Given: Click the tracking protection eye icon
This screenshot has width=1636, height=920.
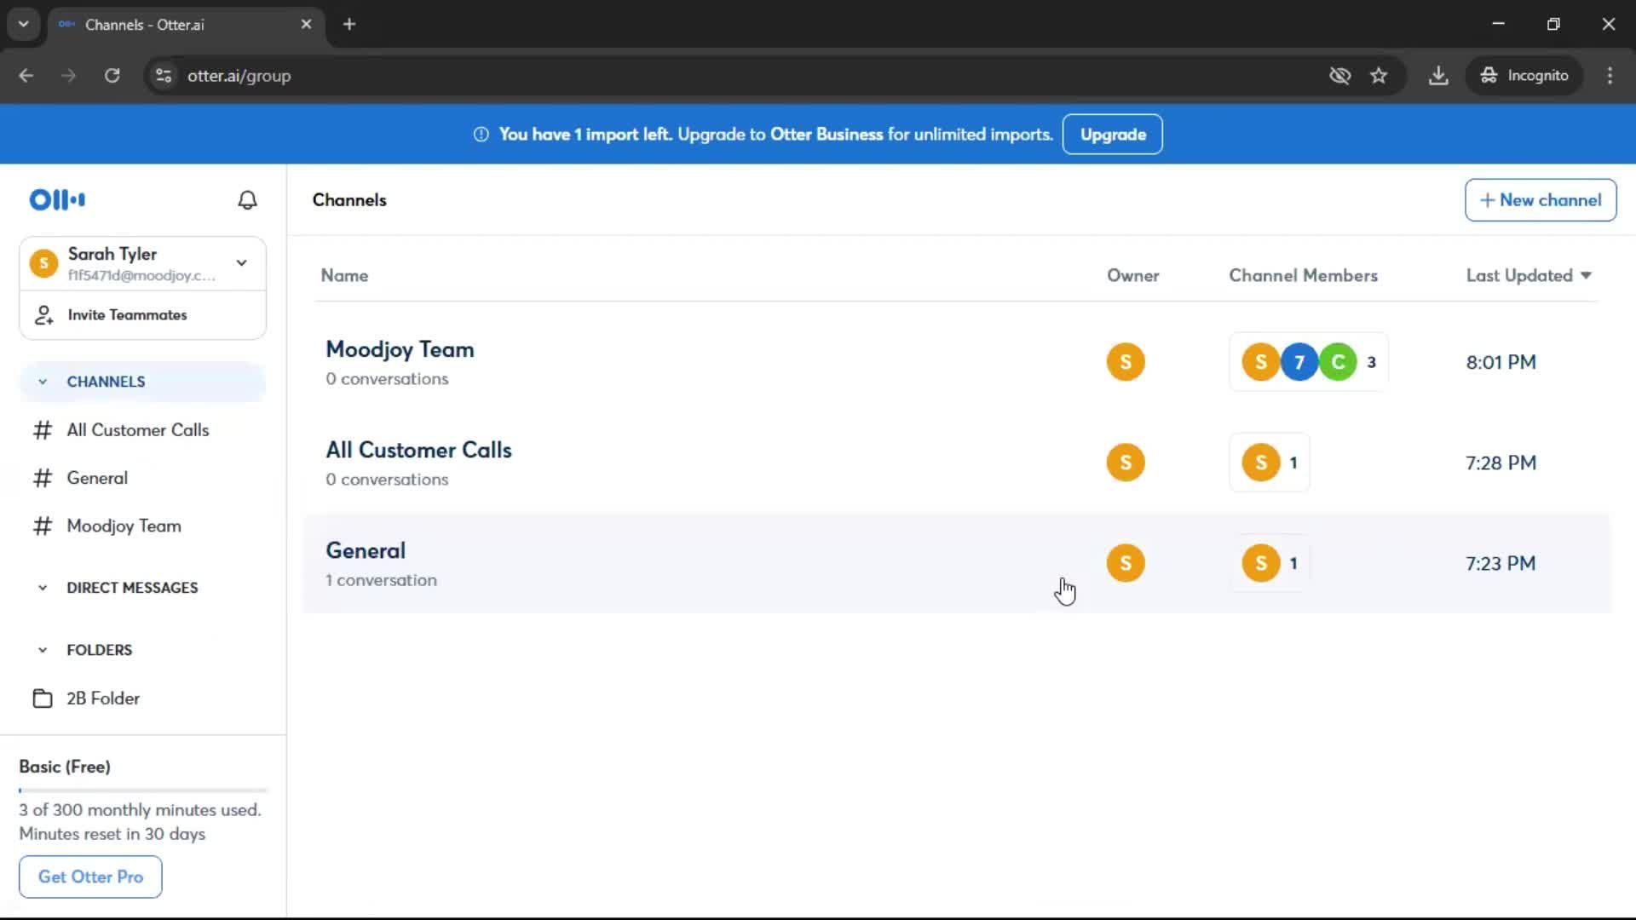Looking at the screenshot, I should pos(1340,76).
